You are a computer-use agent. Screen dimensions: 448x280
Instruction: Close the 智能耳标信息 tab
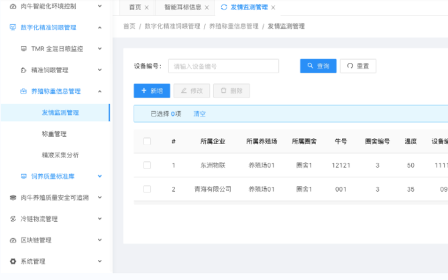pos(207,7)
